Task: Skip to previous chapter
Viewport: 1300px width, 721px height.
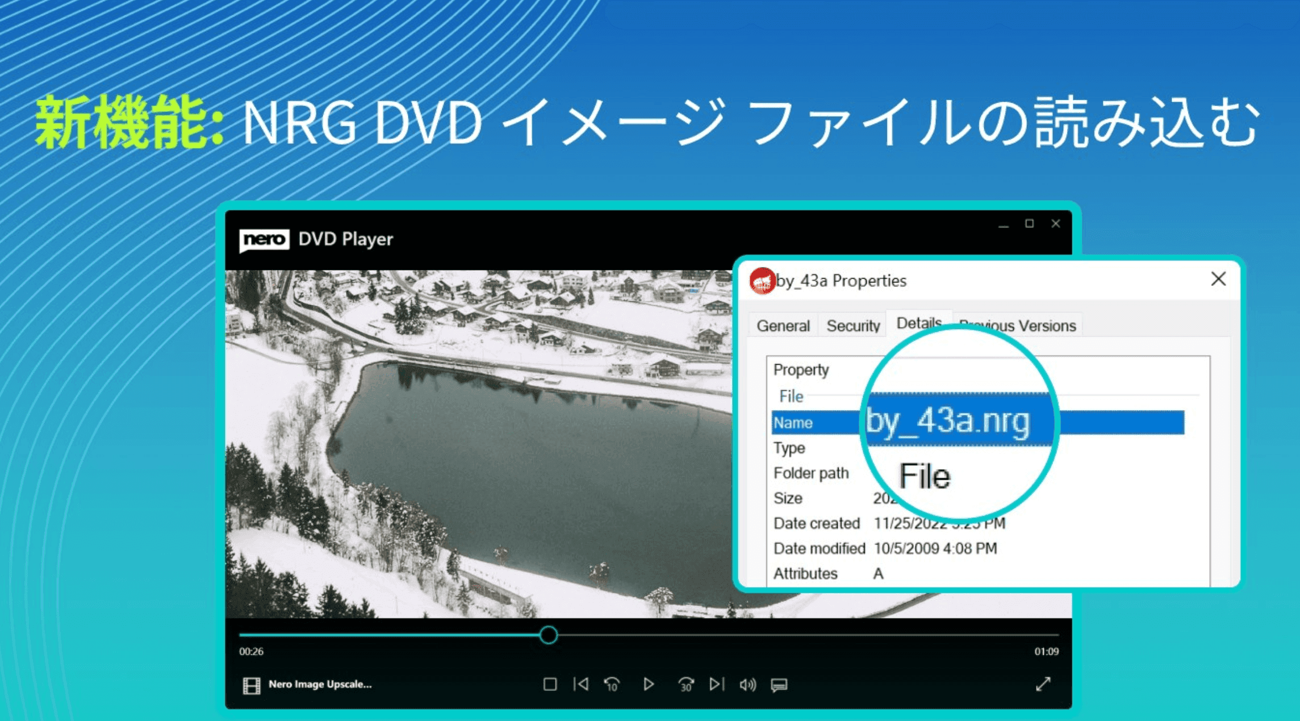Action: point(580,684)
